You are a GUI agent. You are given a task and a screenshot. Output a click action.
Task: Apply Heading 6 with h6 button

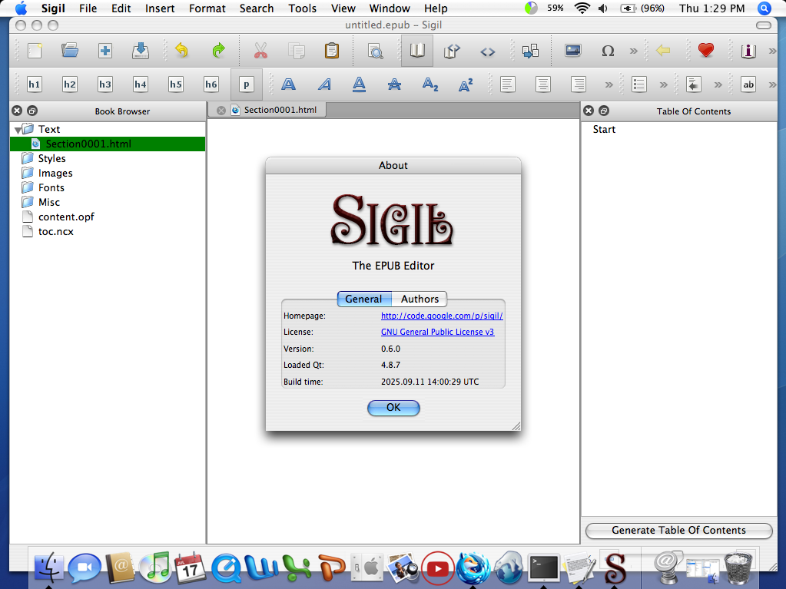(x=211, y=84)
